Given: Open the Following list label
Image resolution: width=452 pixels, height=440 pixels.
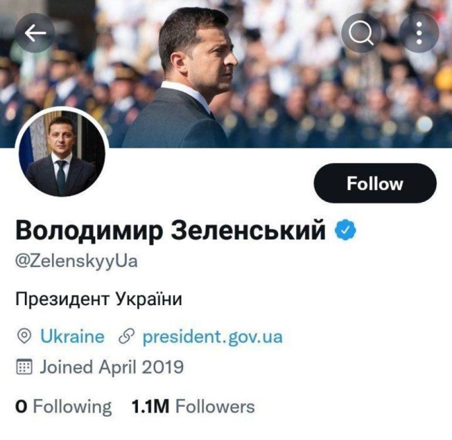Looking at the screenshot, I should click(72, 406).
